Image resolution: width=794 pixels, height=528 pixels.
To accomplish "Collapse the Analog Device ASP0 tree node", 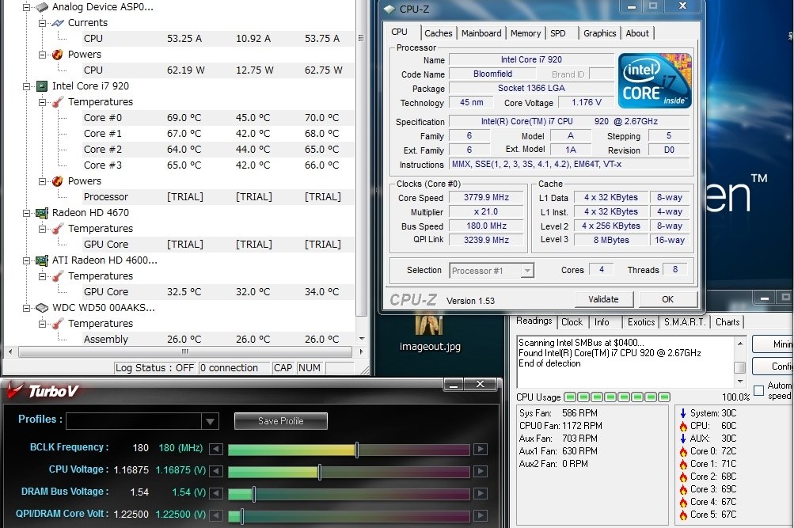I will tap(26, 7).
